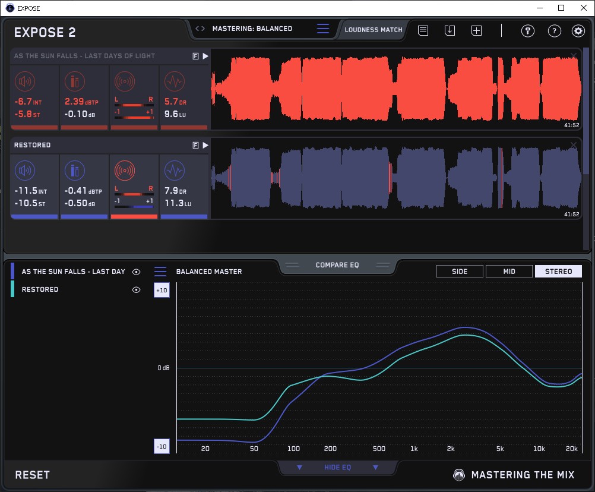
Task: Collapse the panel with Hide EQ
Action: point(337,468)
